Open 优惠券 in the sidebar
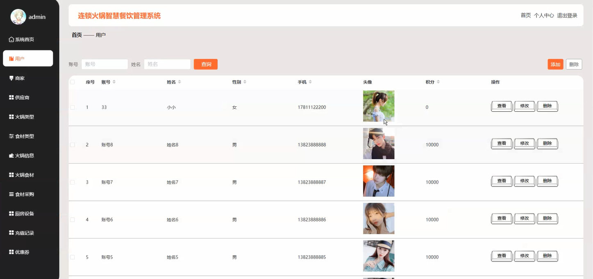 point(19,252)
